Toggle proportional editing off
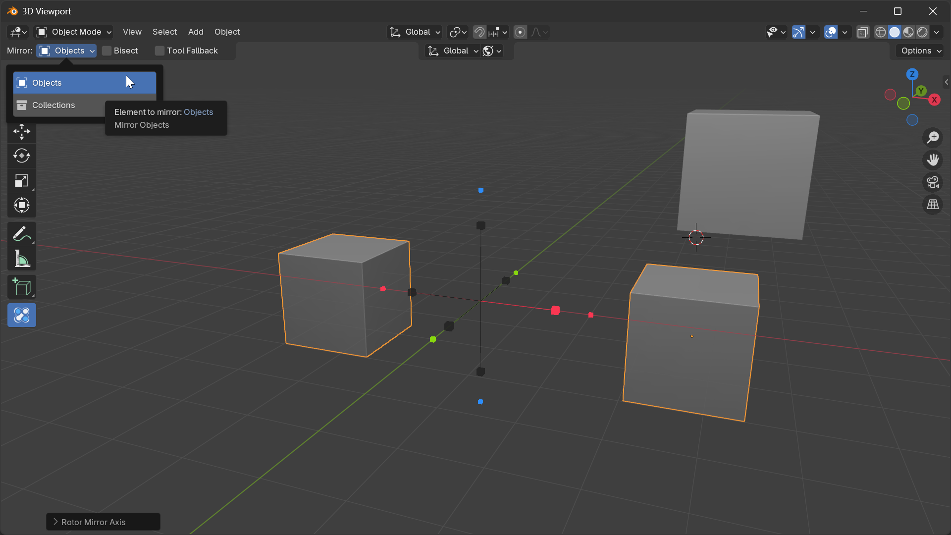951x535 pixels. point(520,32)
